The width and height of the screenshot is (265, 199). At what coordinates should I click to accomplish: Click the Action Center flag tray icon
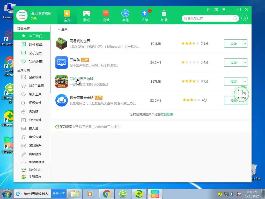239,194
